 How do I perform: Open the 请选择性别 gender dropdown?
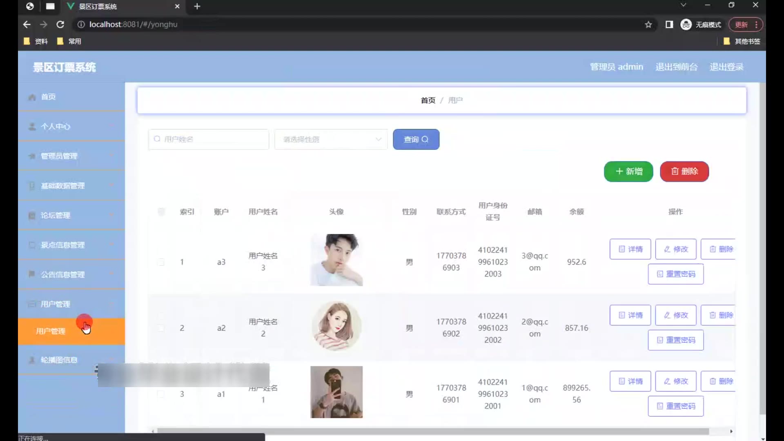tap(331, 140)
